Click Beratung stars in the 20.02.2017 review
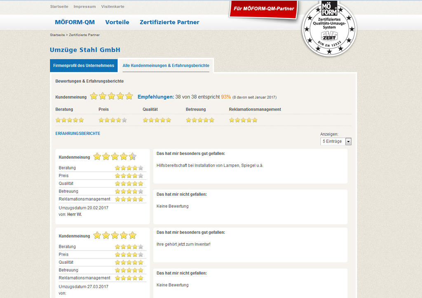The height and width of the screenshot is (298, 422). (129, 168)
